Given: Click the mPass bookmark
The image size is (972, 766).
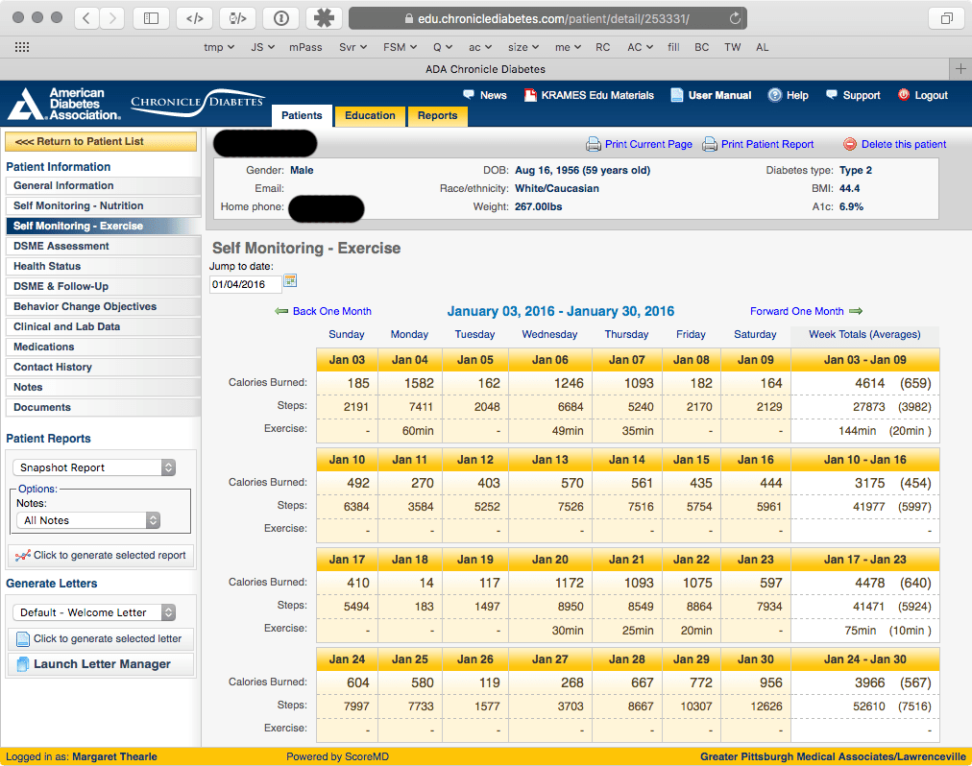Looking at the screenshot, I should tap(305, 47).
